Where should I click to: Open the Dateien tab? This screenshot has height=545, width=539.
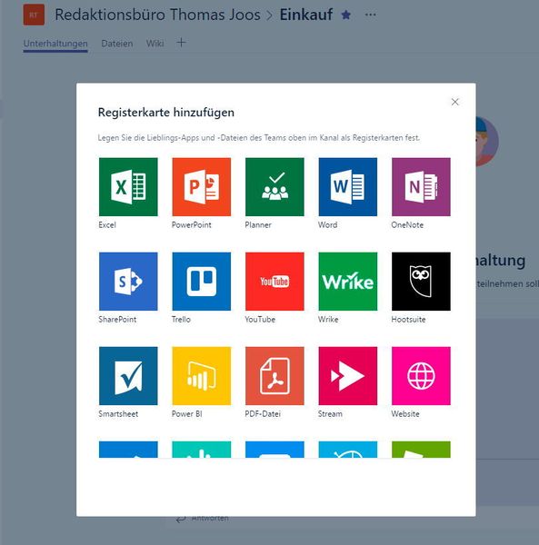click(x=117, y=44)
